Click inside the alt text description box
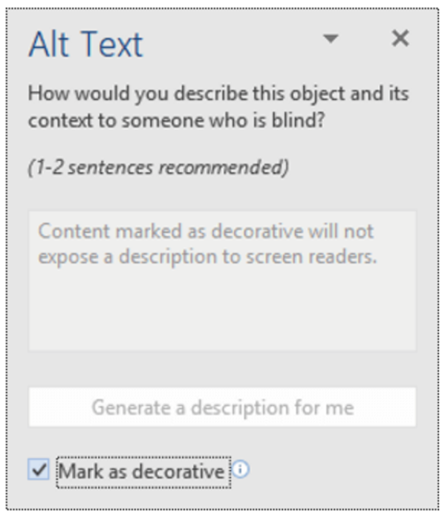The width and height of the screenshot is (443, 517). 222,281
